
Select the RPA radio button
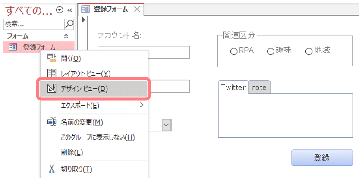click(x=234, y=51)
